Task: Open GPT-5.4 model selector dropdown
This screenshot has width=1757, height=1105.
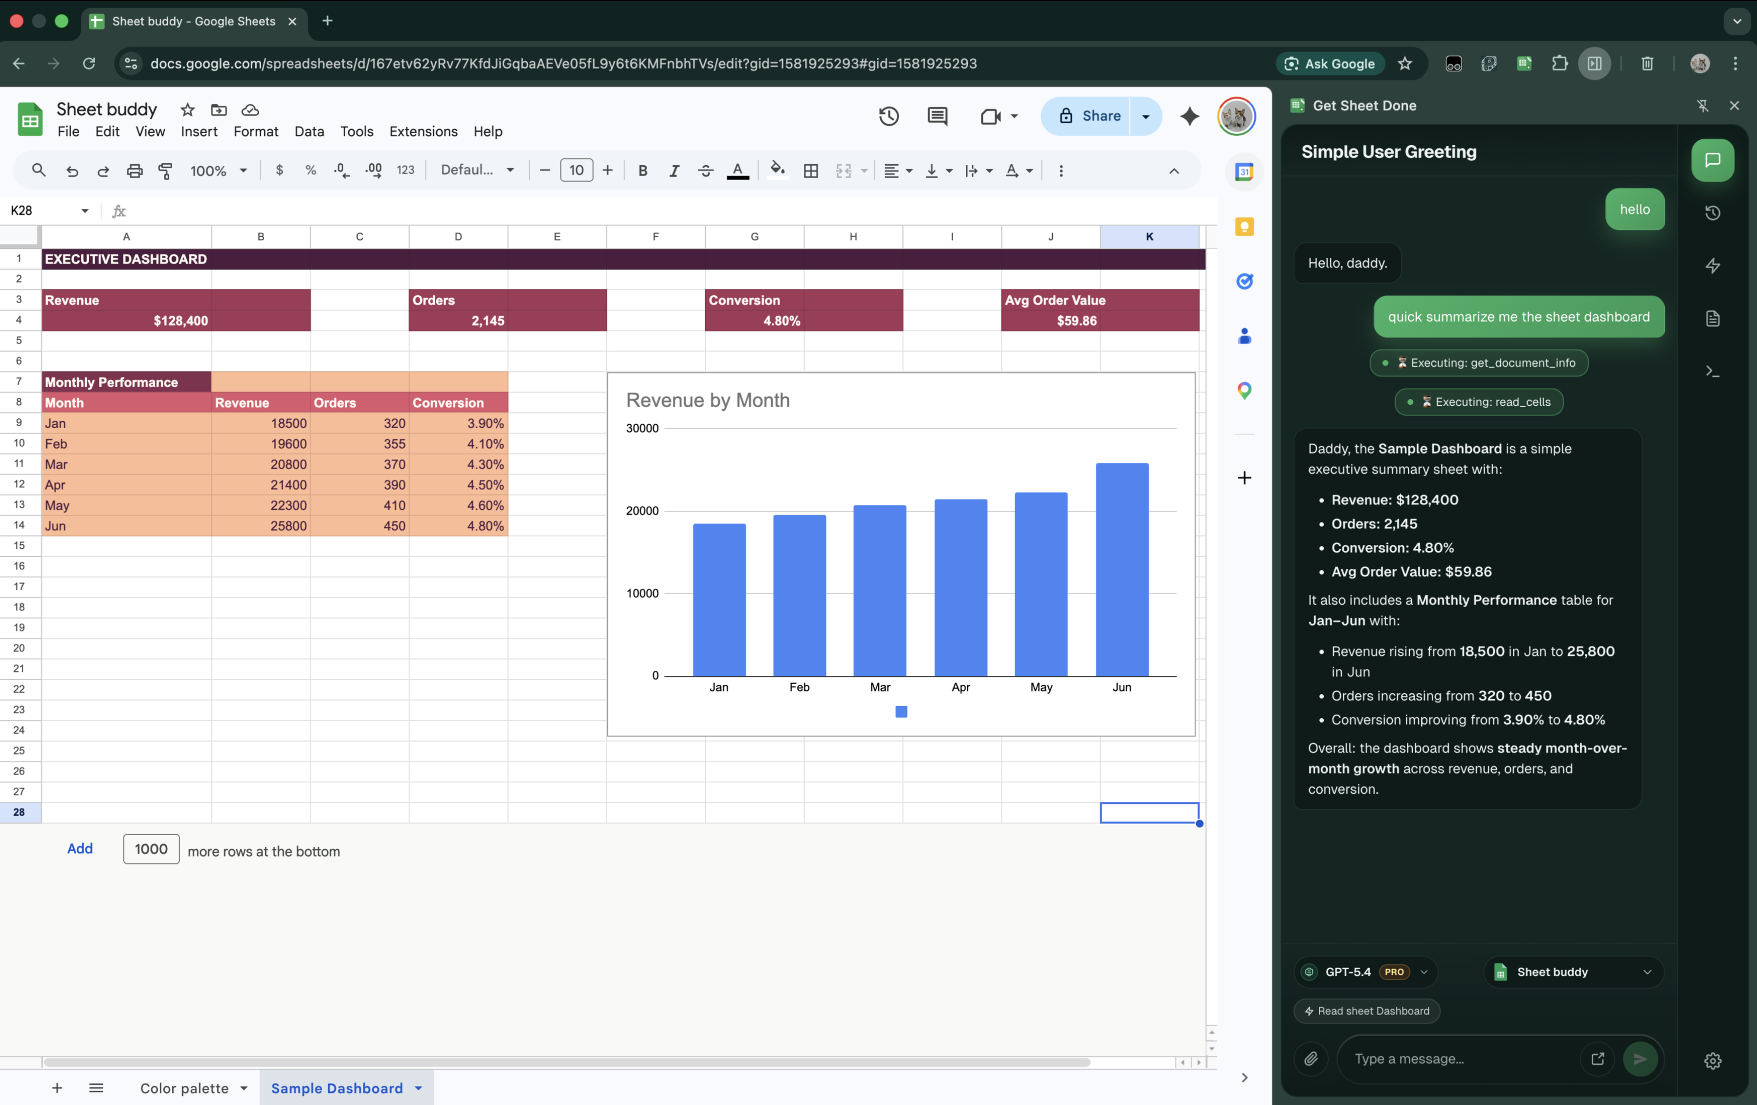Action: (x=1365, y=972)
